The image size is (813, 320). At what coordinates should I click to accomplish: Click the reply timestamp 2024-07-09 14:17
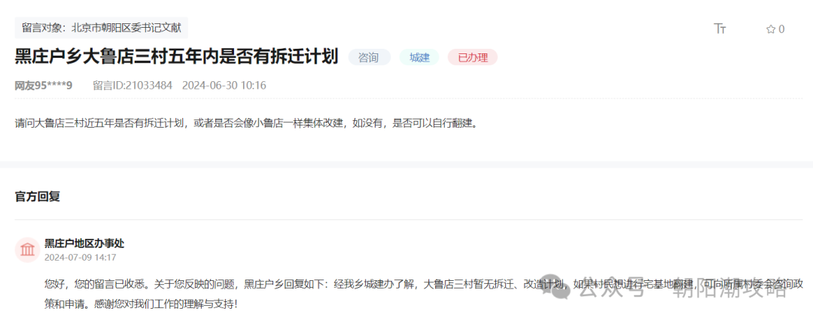(x=80, y=257)
